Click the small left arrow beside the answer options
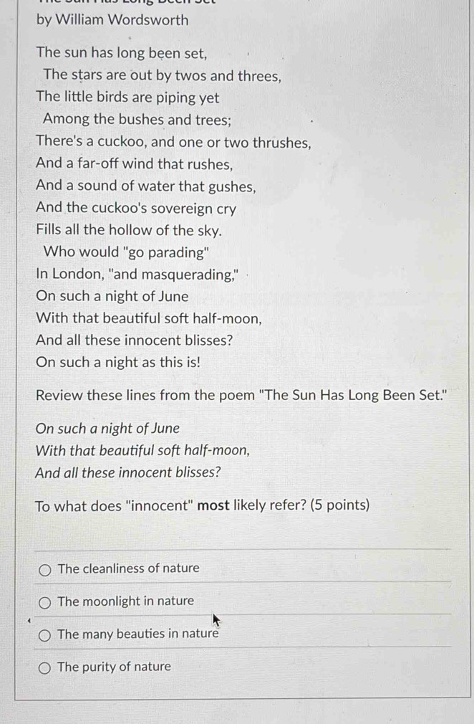 tap(28, 621)
